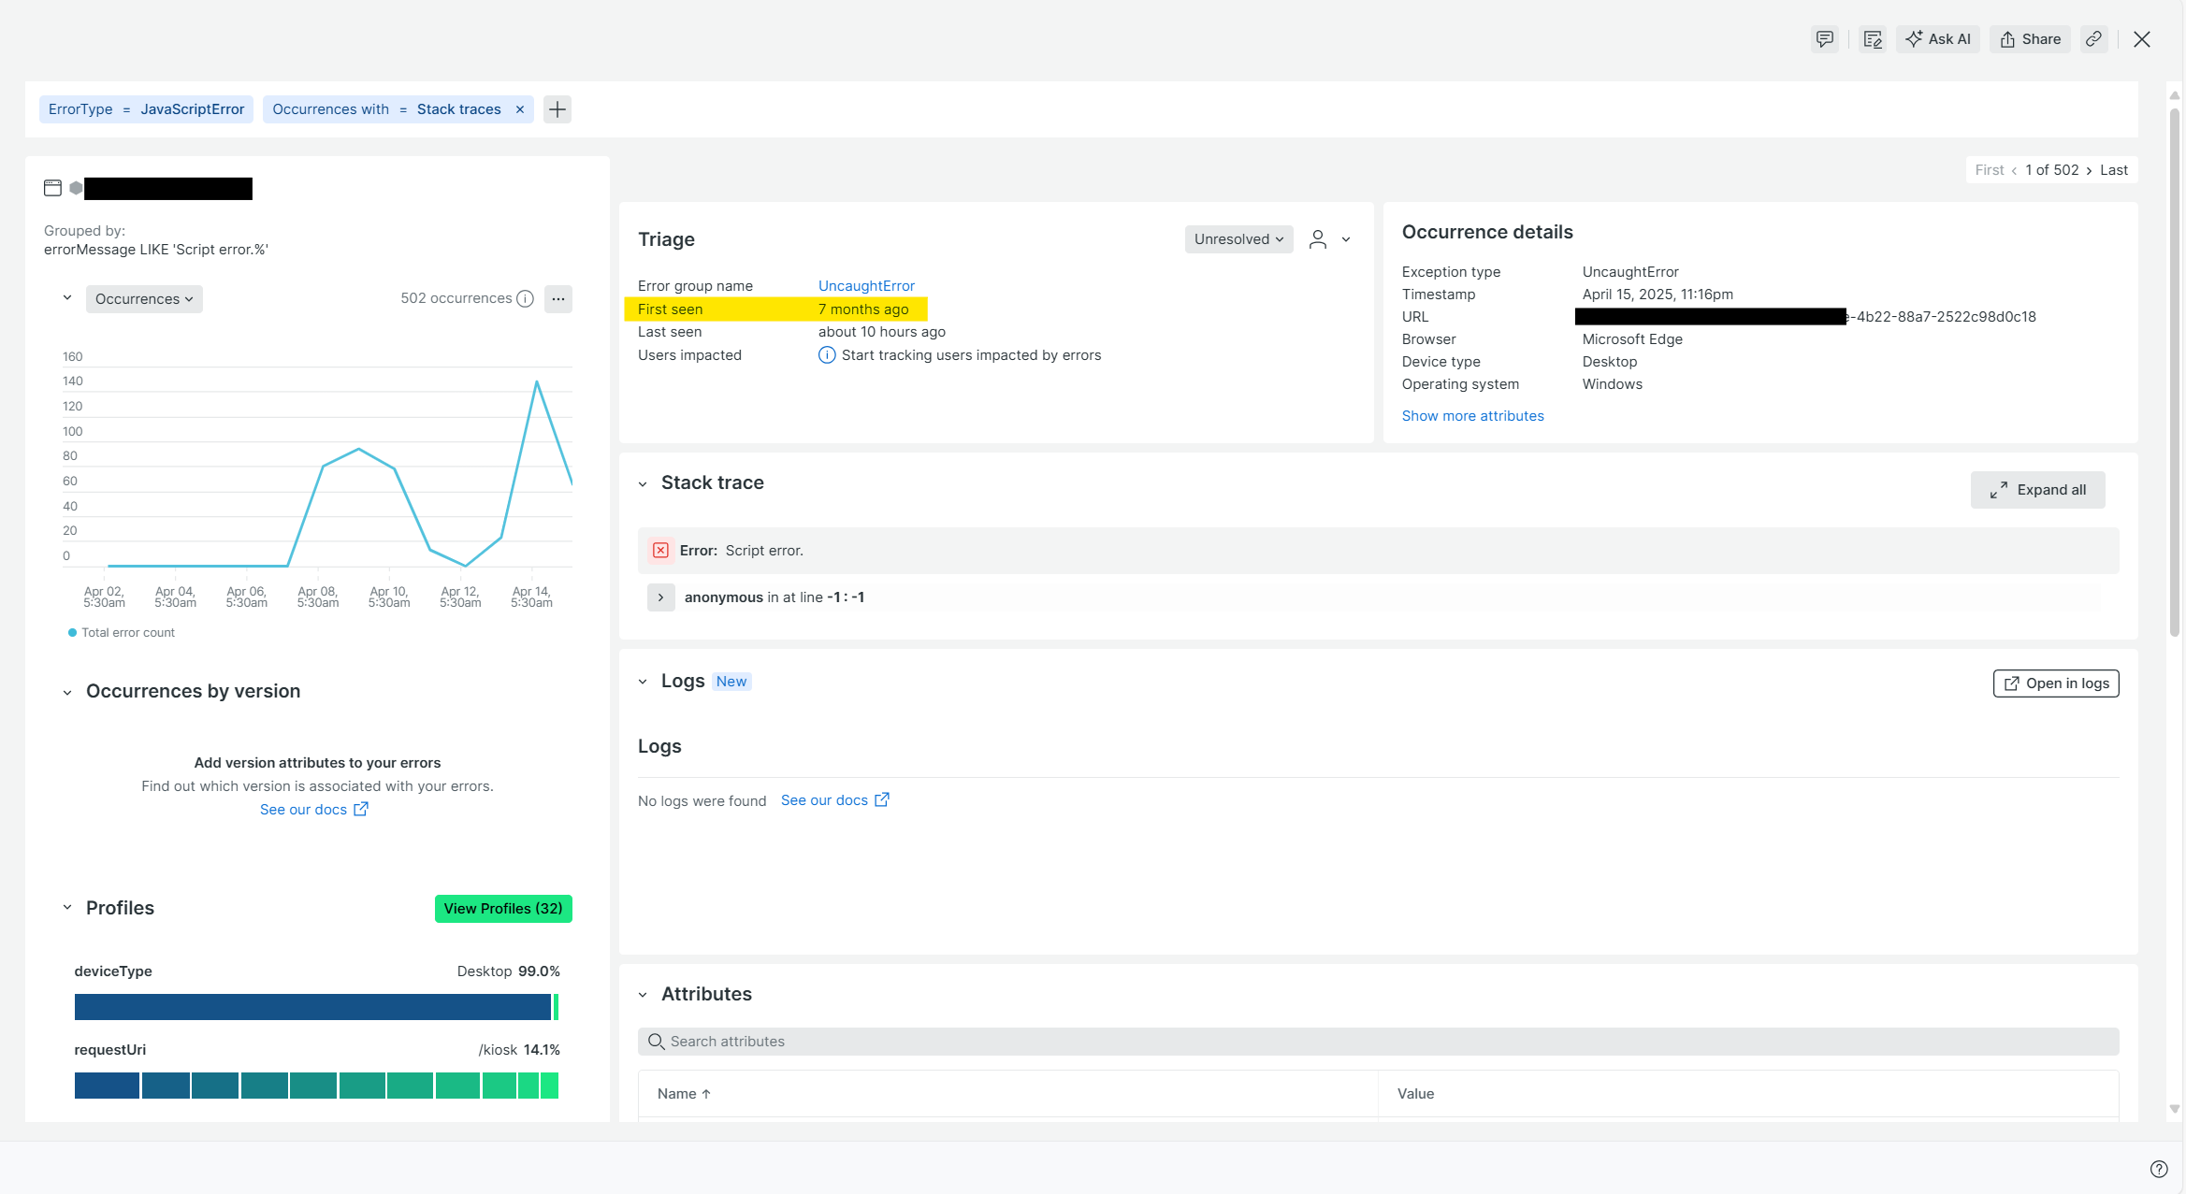Click the vertical scrollbar on the right

pyautogui.click(x=2174, y=374)
